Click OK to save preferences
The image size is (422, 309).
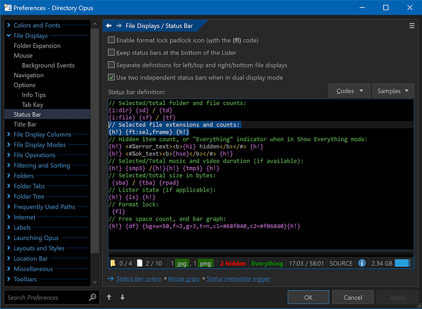coord(308,297)
